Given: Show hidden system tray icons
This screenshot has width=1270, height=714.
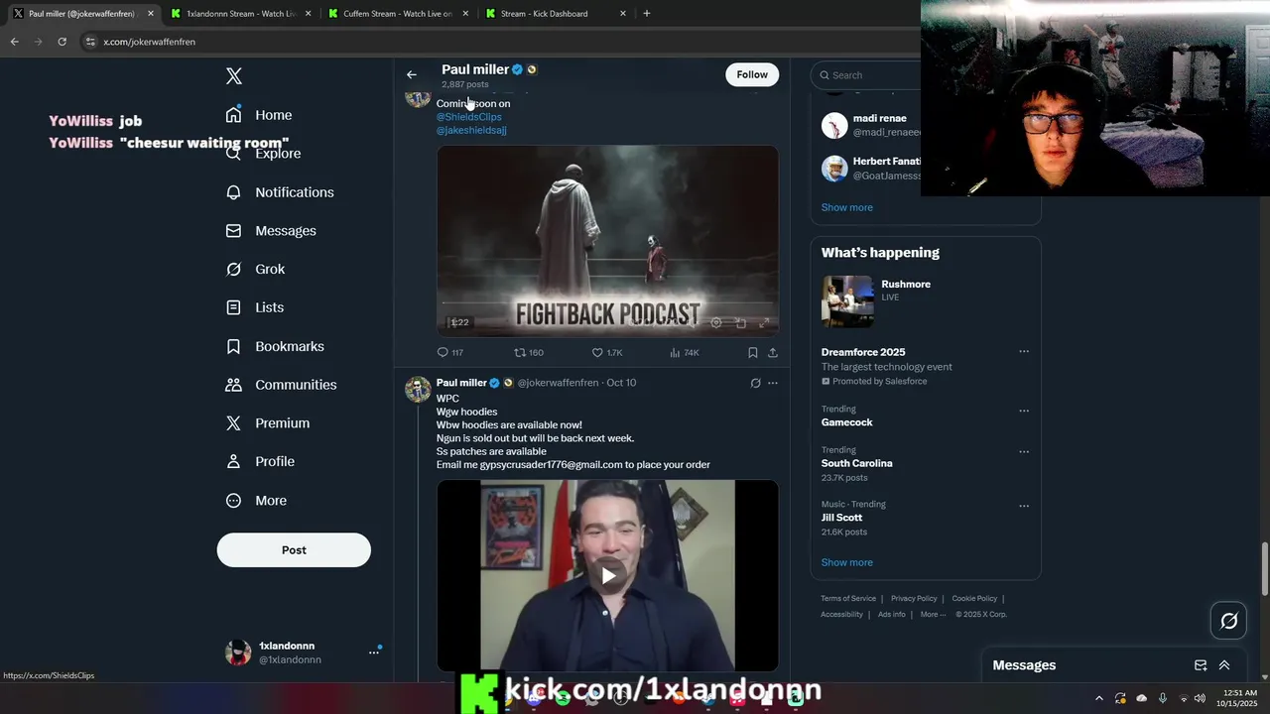Looking at the screenshot, I should [x=1098, y=698].
